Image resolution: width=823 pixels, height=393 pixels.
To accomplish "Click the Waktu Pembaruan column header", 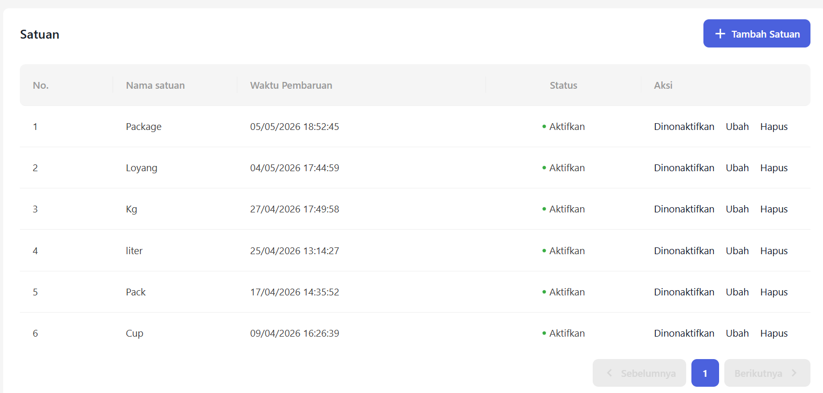I will pyautogui.click(x=291, y=85).
